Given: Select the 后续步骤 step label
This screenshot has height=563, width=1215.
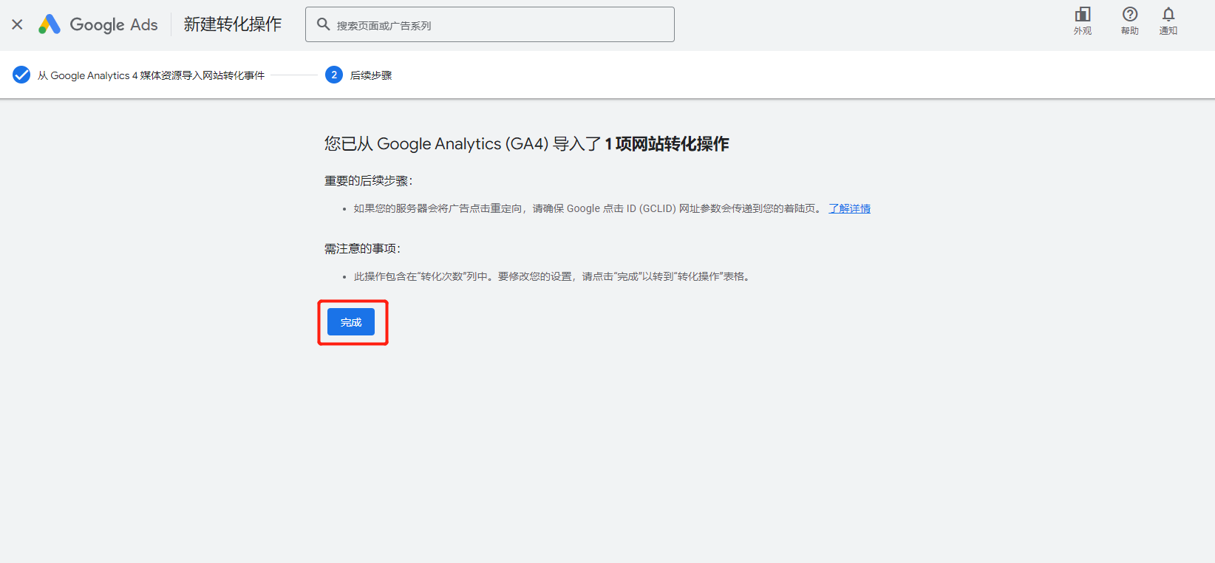Looking at the screenshot, I should coord(371,75).
